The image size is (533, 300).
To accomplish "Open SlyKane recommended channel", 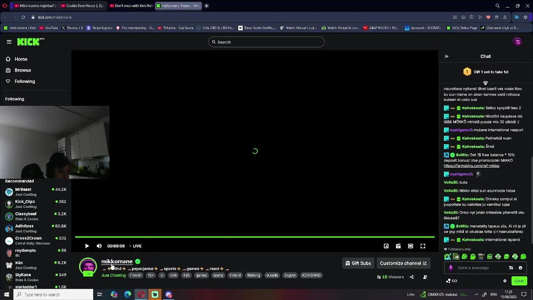I will coord(36,277).
